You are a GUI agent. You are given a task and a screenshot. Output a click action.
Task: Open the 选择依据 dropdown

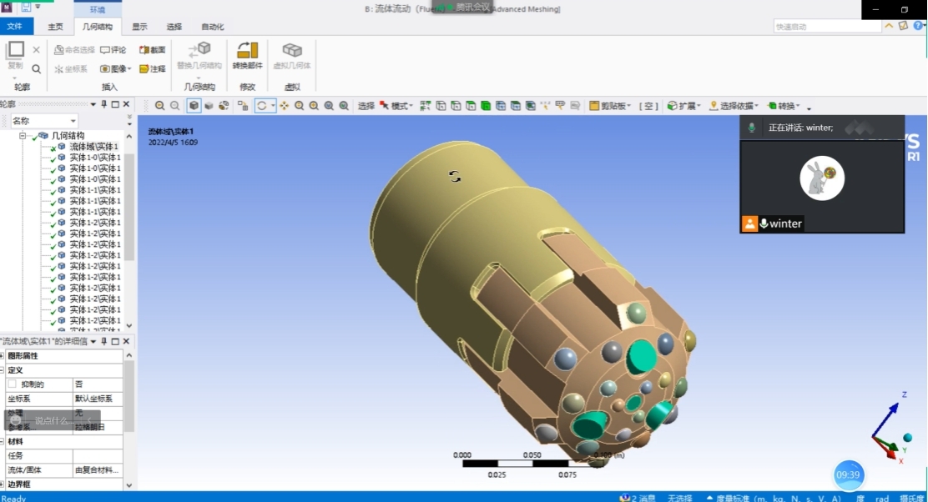[x=734, y=106]
